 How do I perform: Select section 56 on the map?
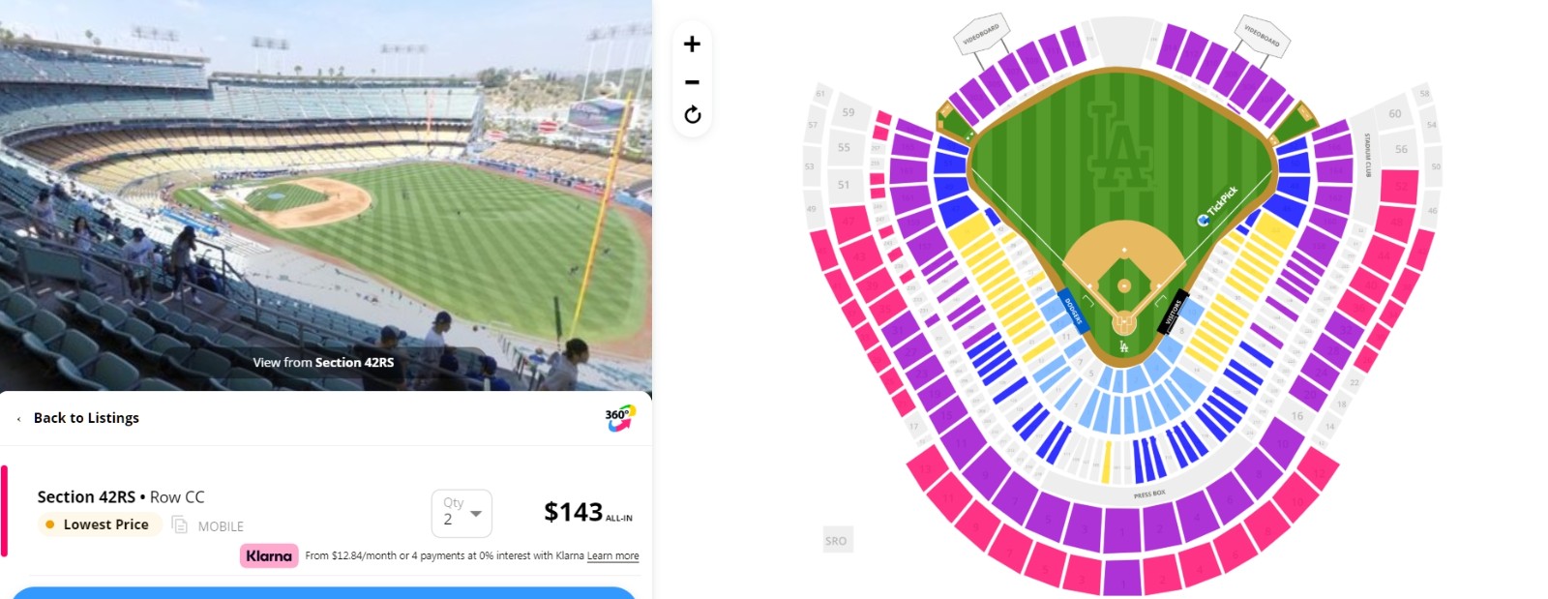pyautogui.click(x=1401, y=149)
